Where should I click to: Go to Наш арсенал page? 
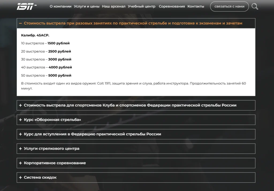(x=113, y=6)
